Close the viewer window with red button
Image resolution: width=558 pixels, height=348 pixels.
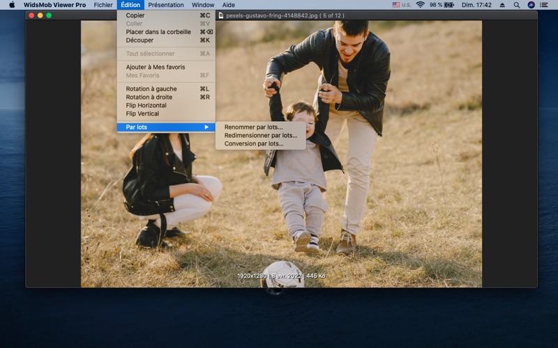(31, 15)
